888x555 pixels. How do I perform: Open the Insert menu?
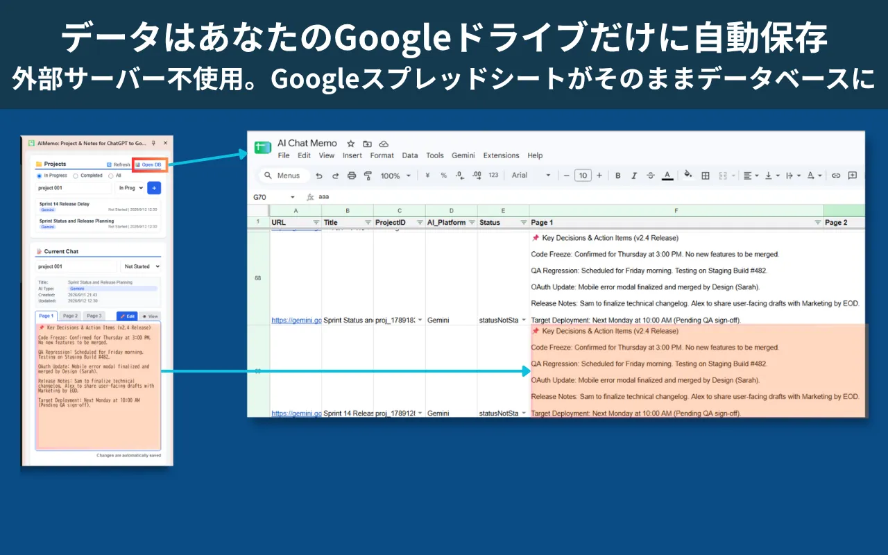352,155
